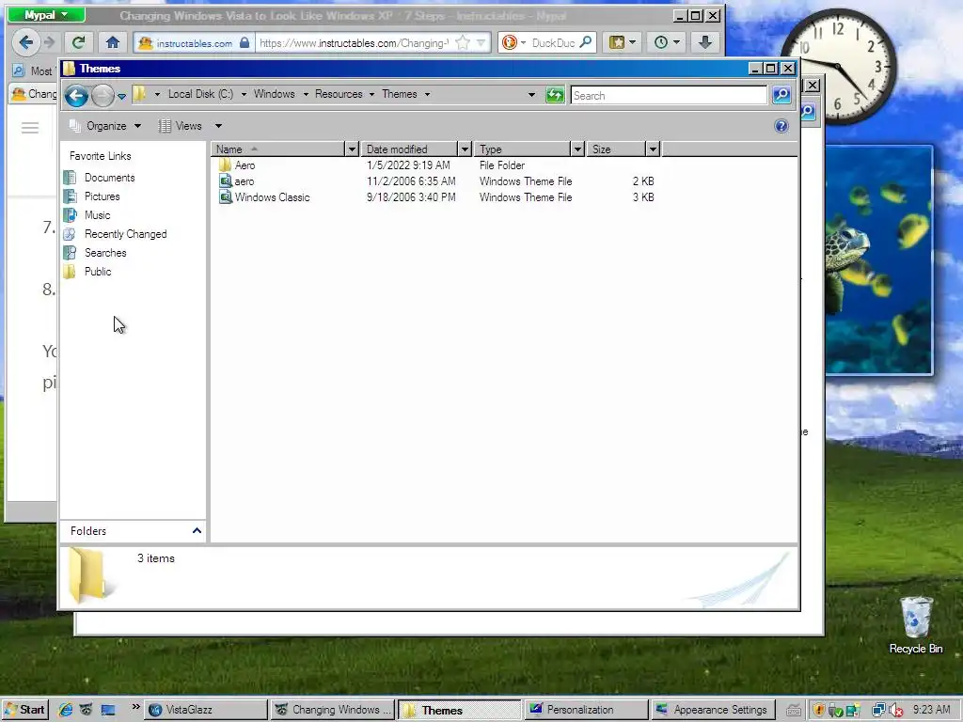Click the search magnifier button in Themes window
This screenshot has width=963, height=722.
pos(781,95)
